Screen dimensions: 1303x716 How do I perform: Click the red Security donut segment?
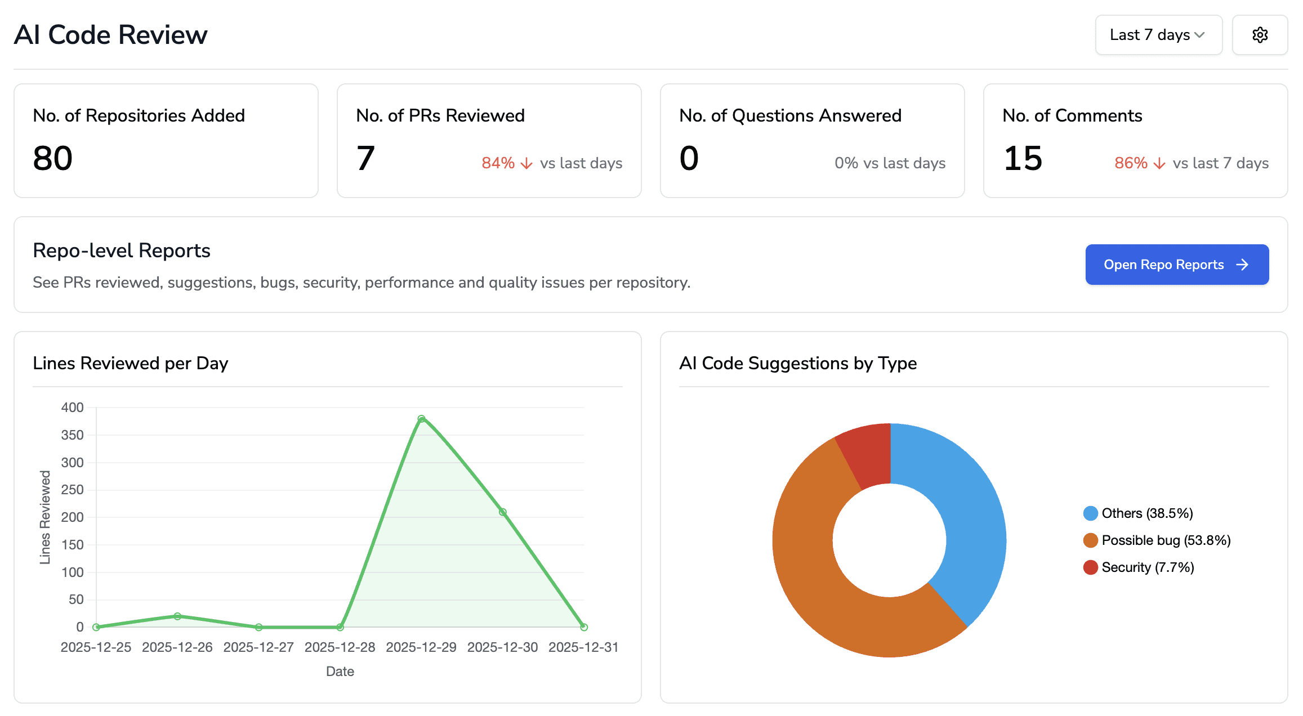point(870,455)
